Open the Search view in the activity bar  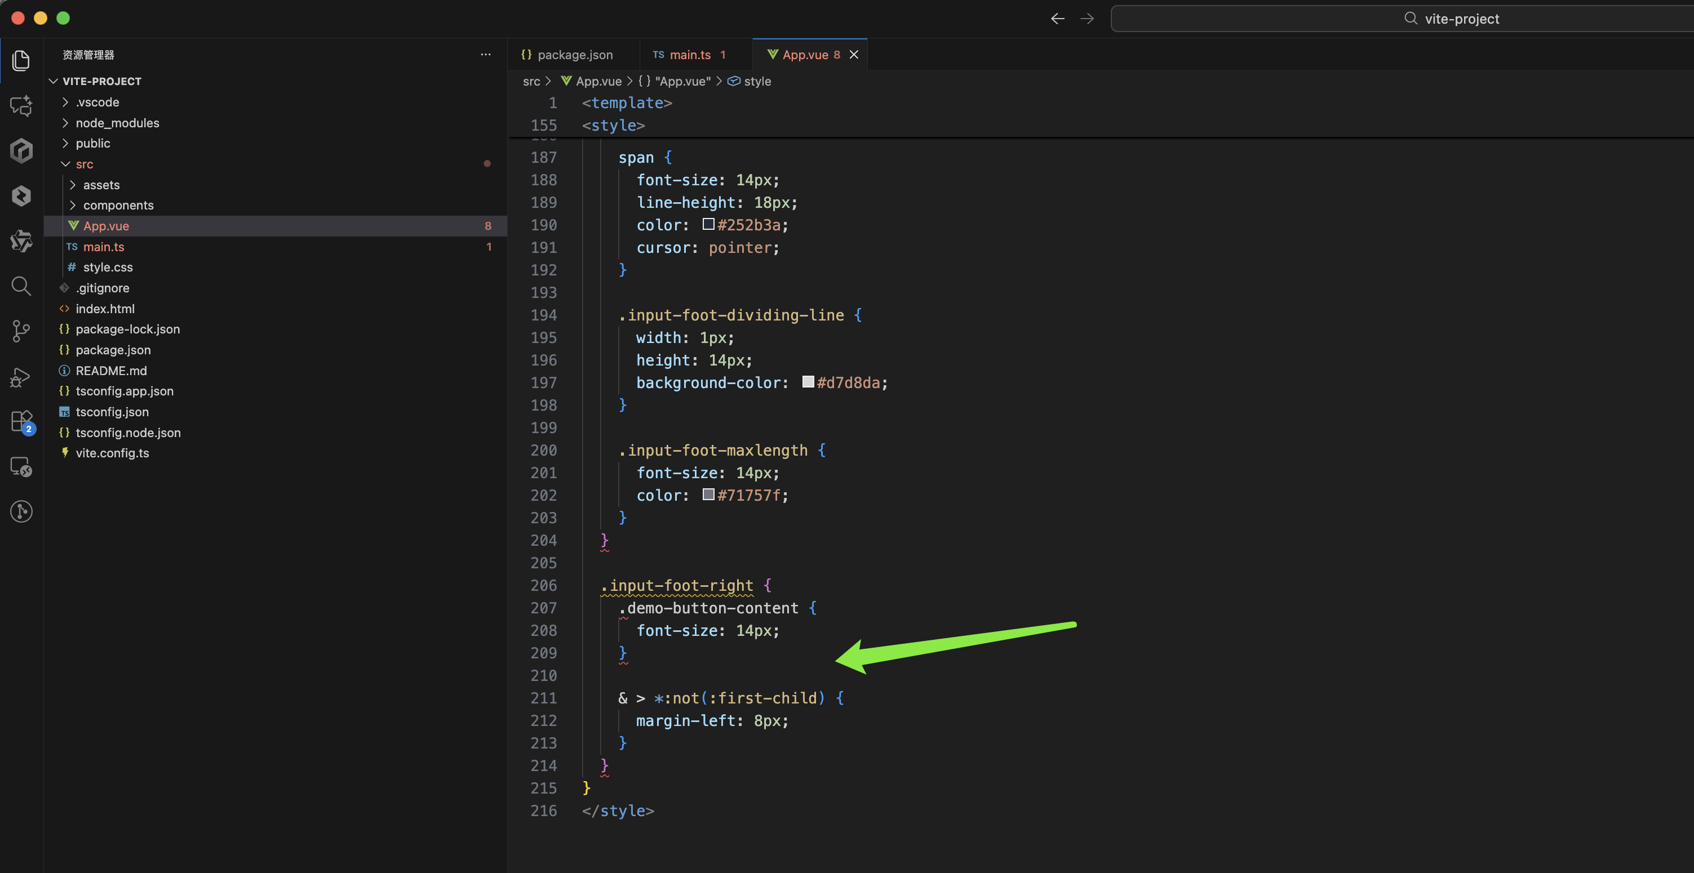point(21,286)
